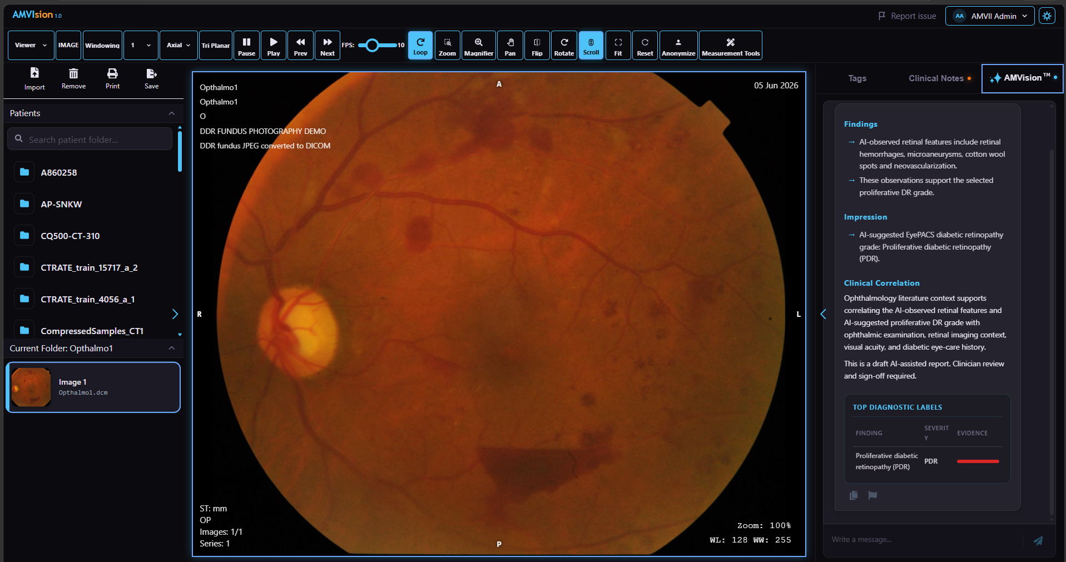Screen dimensions: 1066x562
Task: Select the Pan tool
Action: coord(510,46)
